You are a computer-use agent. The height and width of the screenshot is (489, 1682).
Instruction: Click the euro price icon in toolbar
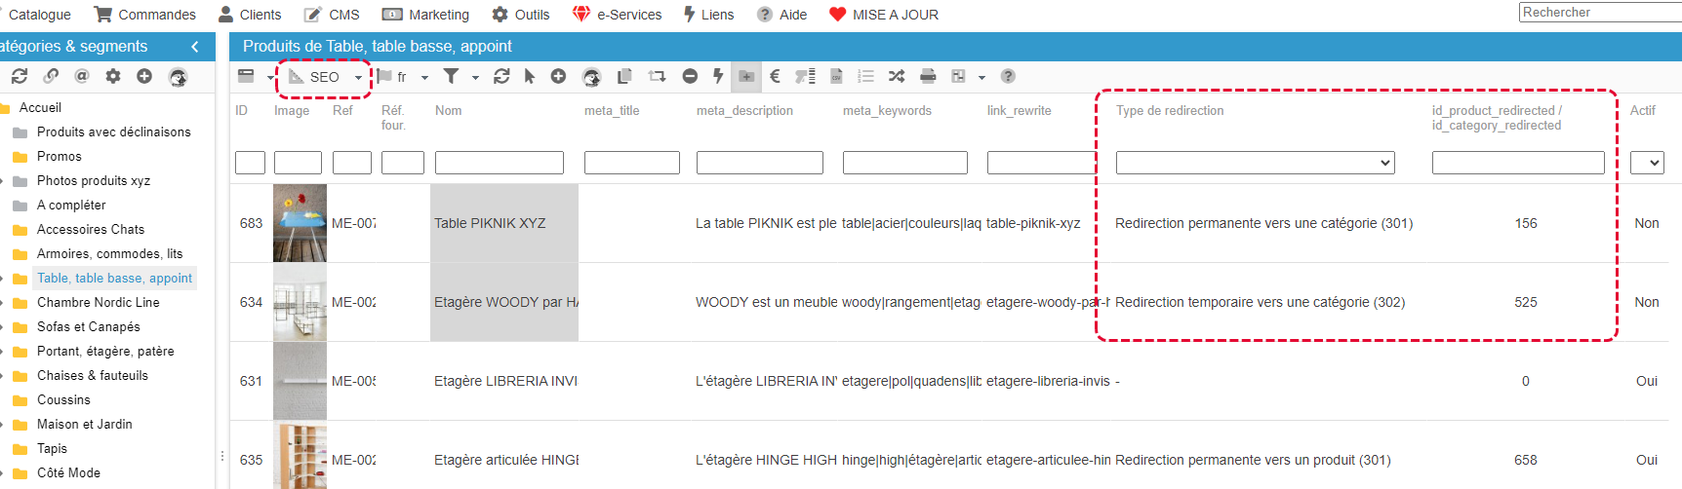click(775, 76)
